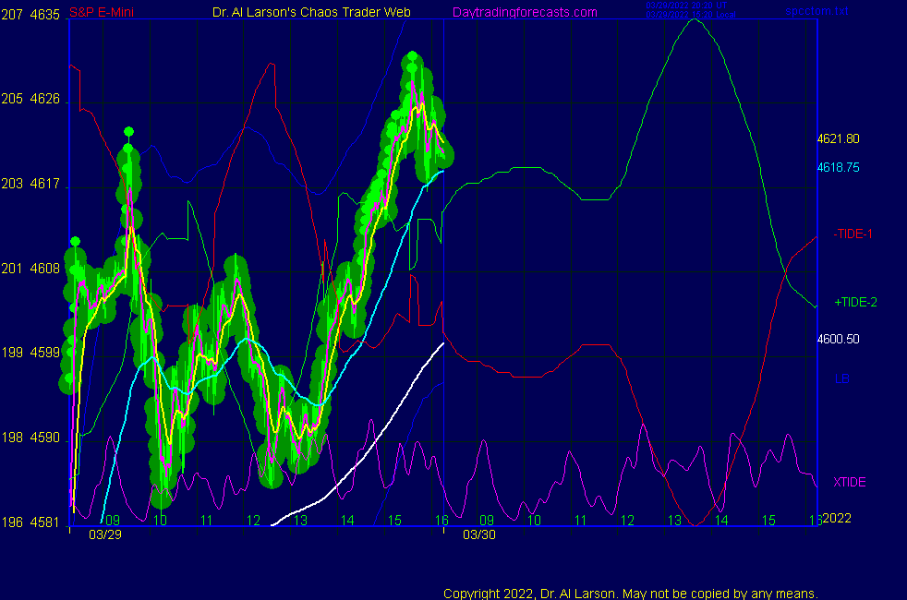Click the LB legend label

pos(841,379)
